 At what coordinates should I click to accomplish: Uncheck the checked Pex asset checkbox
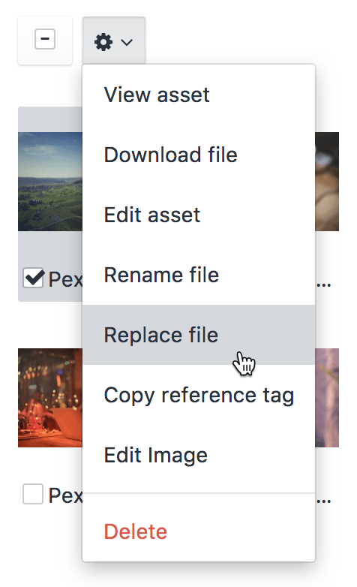click(x=33, y=278)
